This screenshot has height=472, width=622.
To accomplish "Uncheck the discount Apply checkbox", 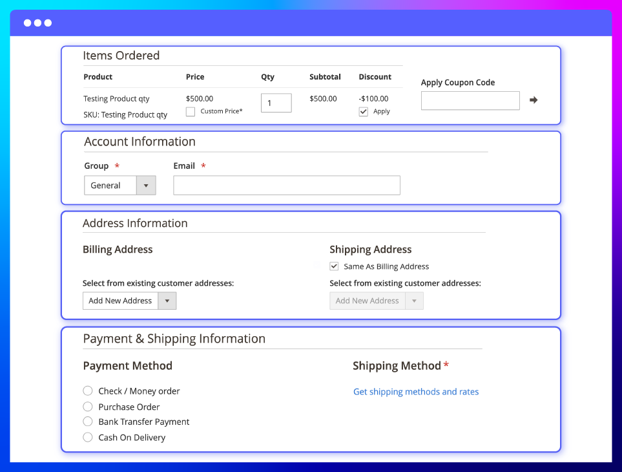I will tap(364, 112).
